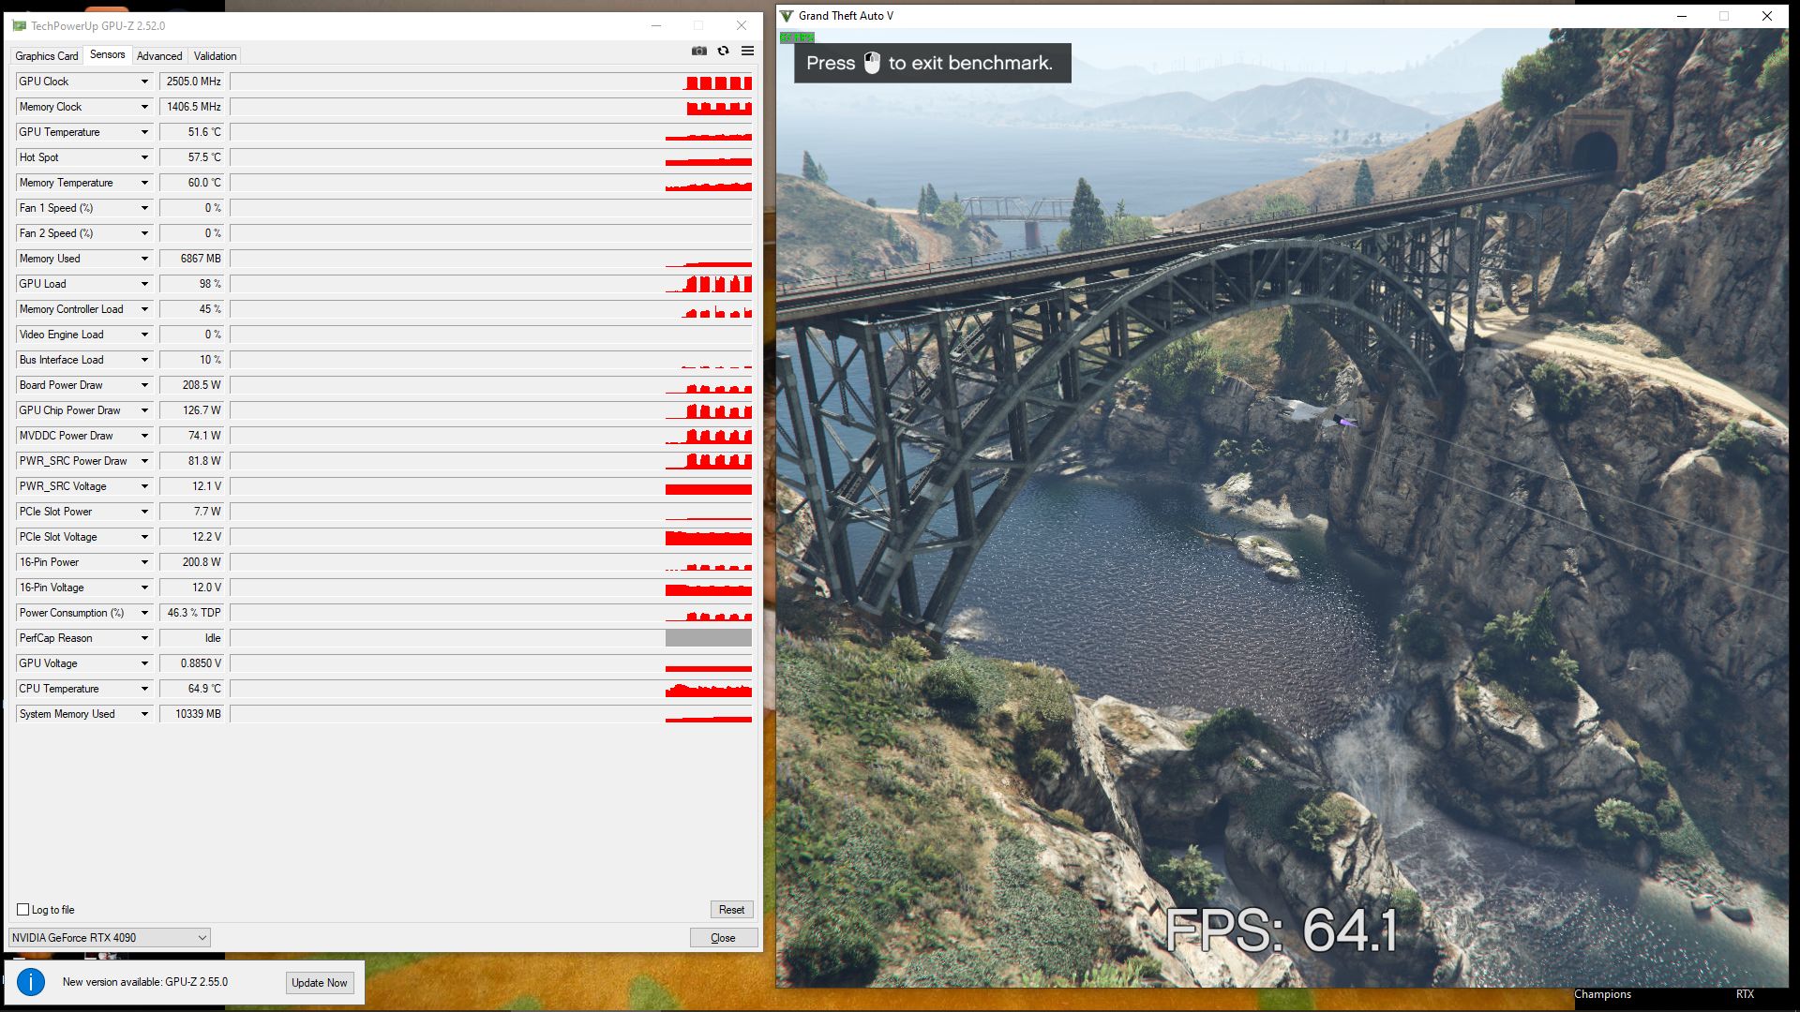Expand the PerfCap Reason dropdown arrow
Viewport: 1800px width, 1012px height.
(x=144, y=638)
